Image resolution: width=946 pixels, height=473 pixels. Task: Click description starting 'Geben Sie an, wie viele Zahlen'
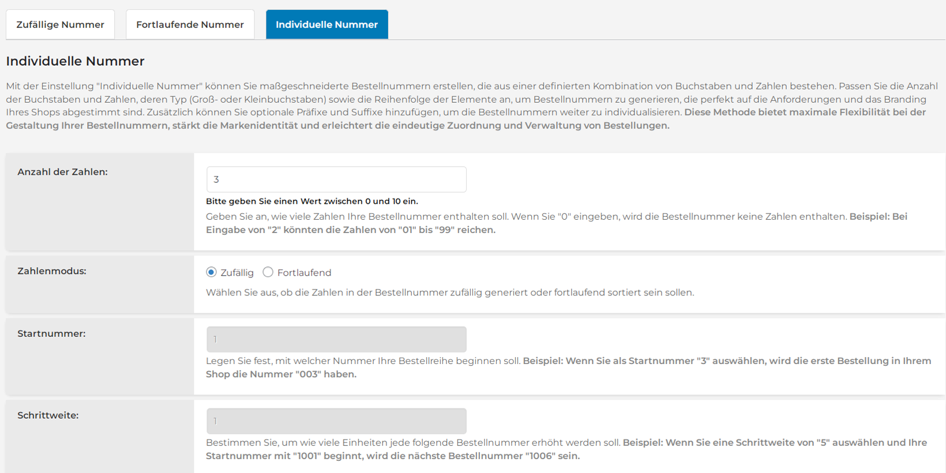557,223
